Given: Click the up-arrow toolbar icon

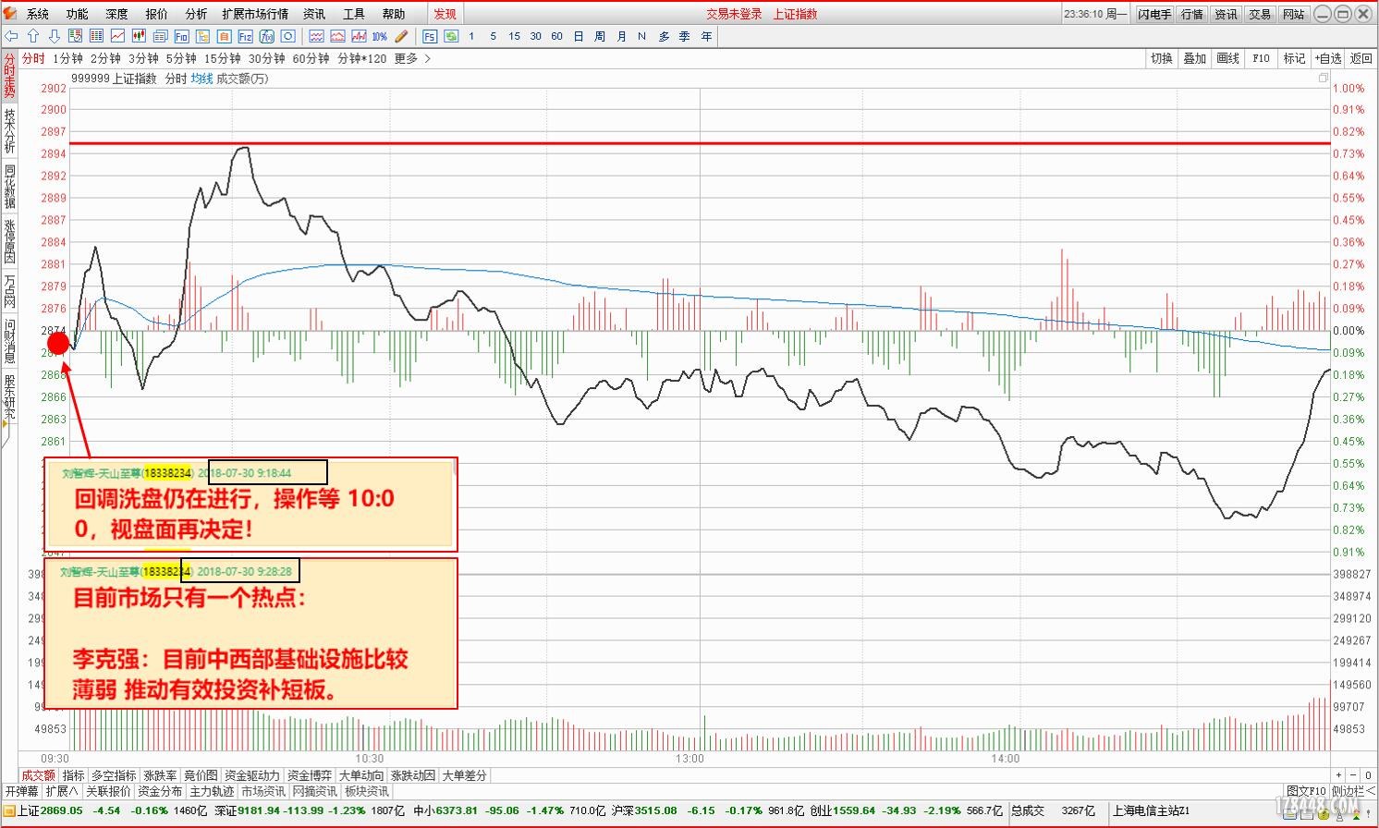Looking at the screenshot, I should 33,36.
